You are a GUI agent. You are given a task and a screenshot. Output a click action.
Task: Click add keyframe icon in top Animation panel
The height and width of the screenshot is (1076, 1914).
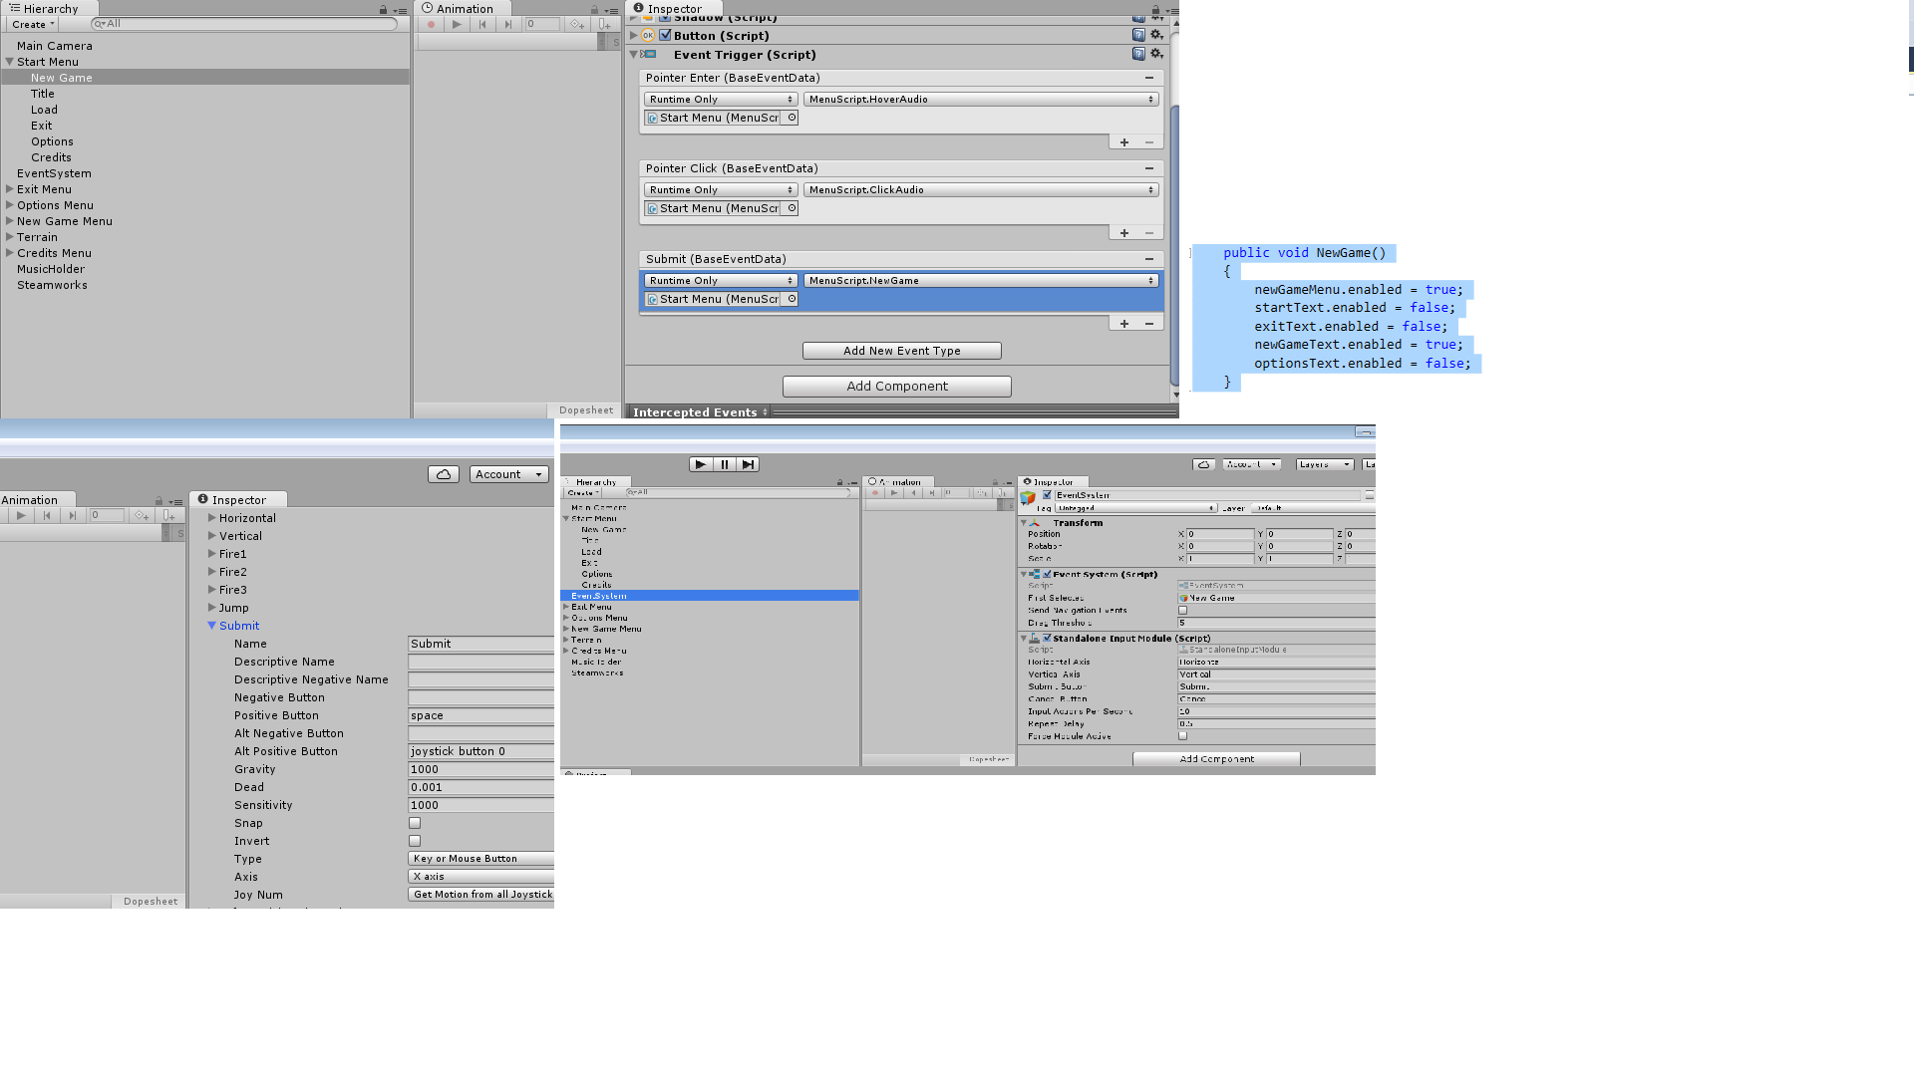click(577, 24)
